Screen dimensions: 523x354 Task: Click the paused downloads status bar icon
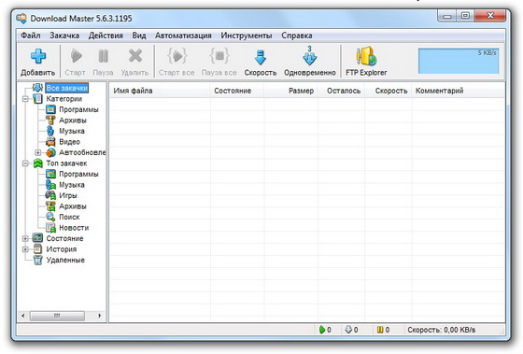click(380, 330)
